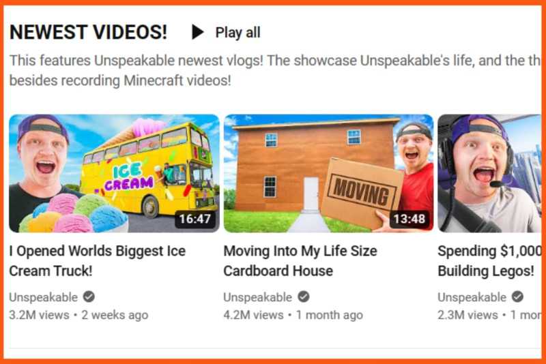Click the Play all text label
This screenshot has width=546, height=364.
point(238,33)
